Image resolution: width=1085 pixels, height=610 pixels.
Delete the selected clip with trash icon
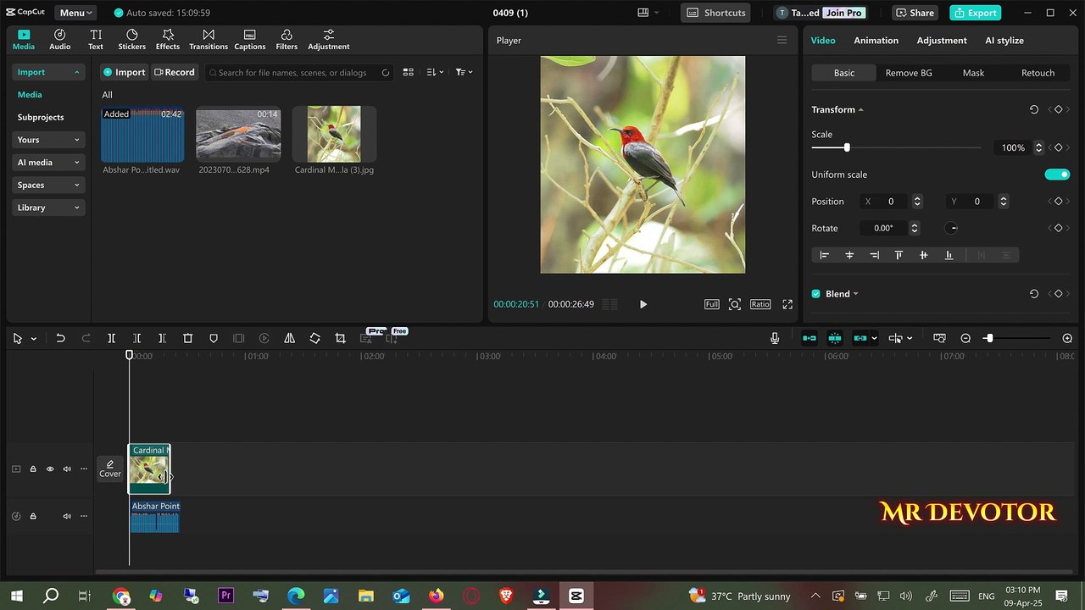coord(188,338)
